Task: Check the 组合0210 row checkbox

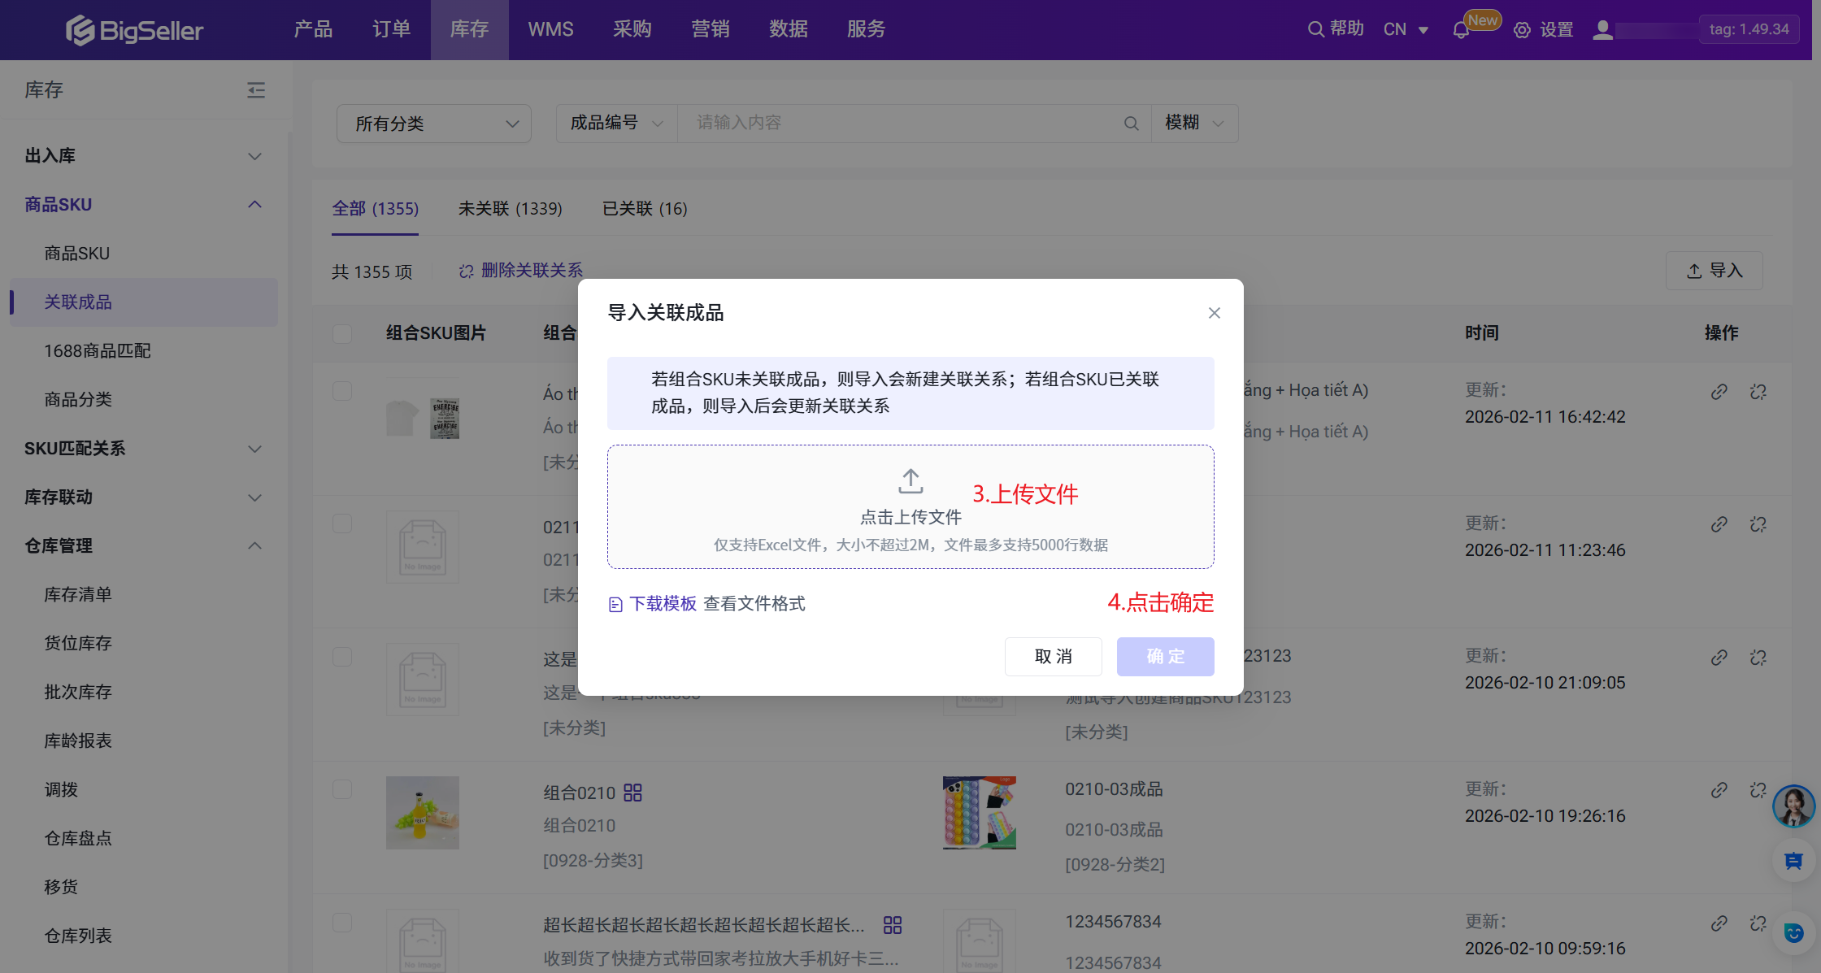Action: (342, 789)
